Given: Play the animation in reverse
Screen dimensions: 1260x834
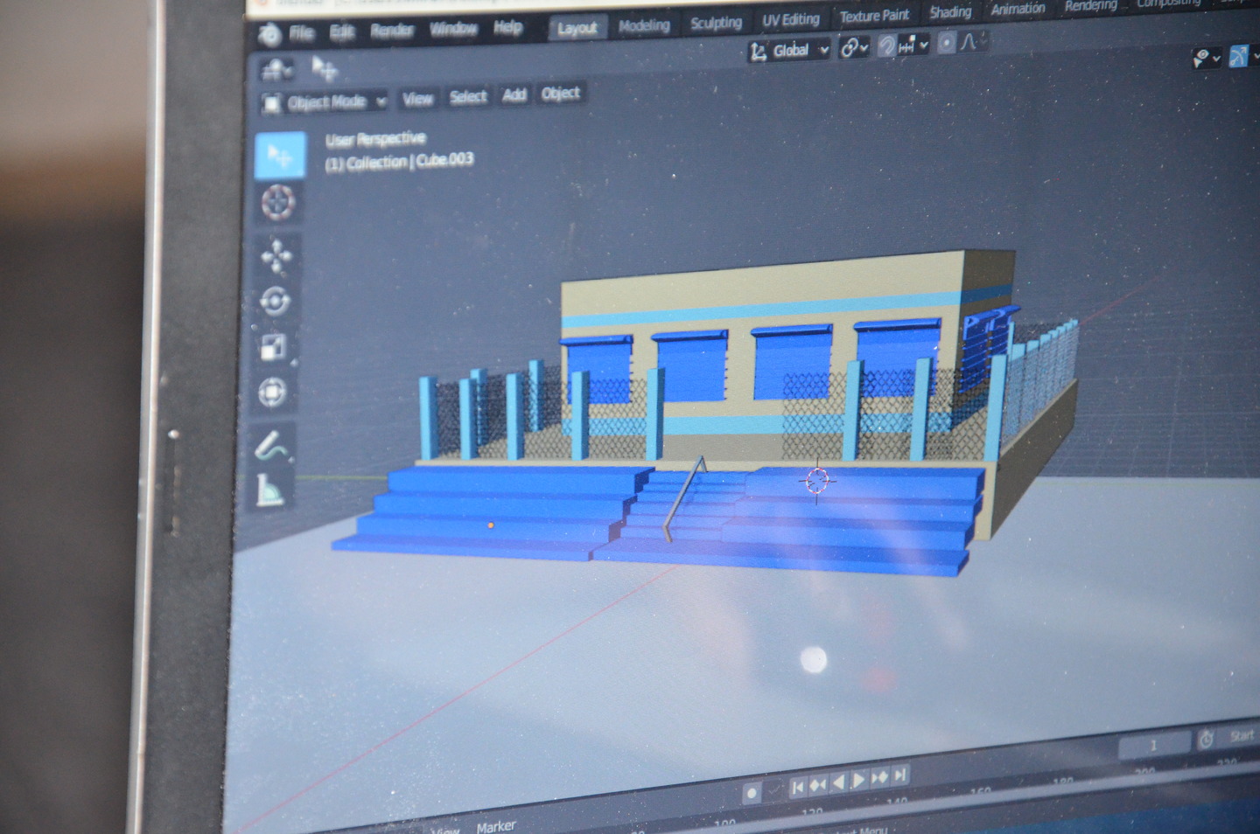Looking at the screenshot, I should click(x=838, y=782).
